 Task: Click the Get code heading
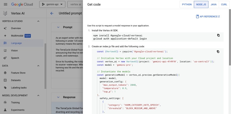94,4
